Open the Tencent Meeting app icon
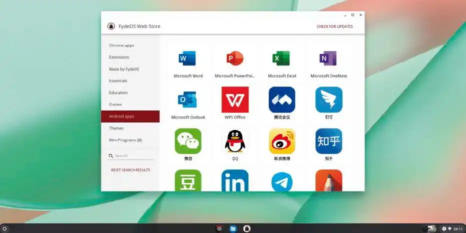 click(281, 100)
